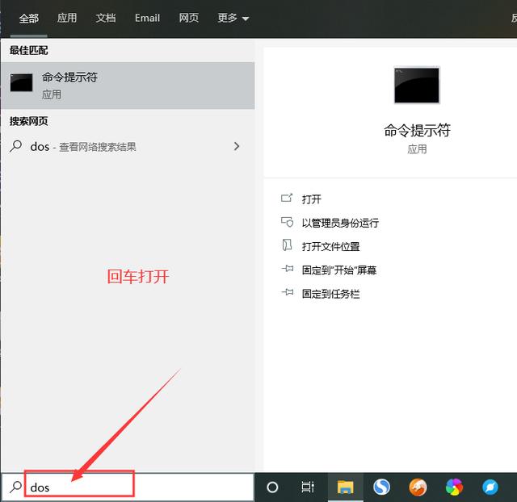Select the 网页 filter tab

click(188, 18)
